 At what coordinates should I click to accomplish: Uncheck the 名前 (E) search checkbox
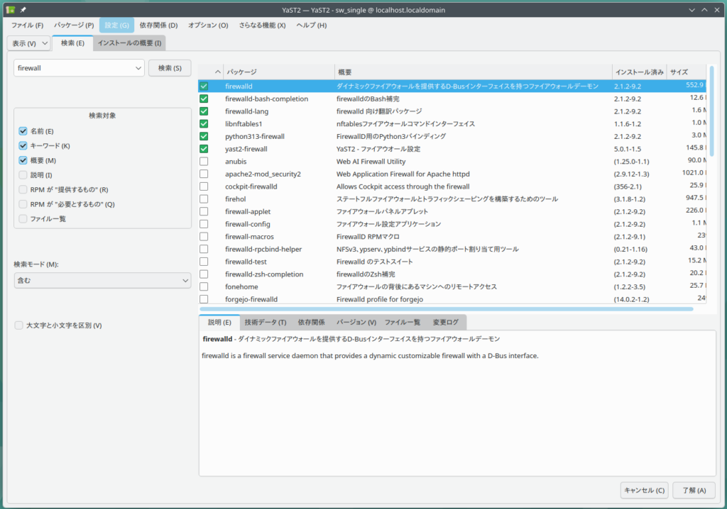[23, 131]
